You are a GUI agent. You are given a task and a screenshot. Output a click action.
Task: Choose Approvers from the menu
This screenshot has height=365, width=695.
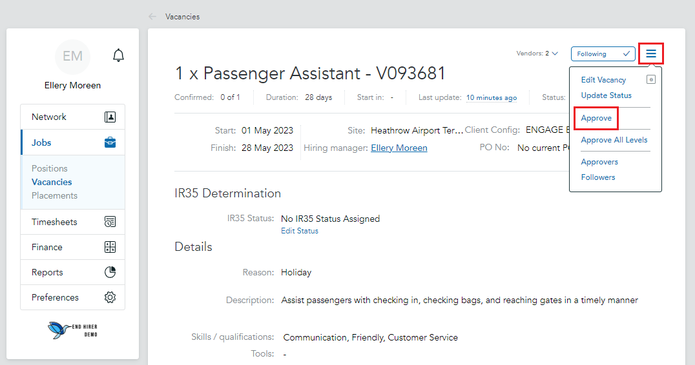(x=599, y=162)
